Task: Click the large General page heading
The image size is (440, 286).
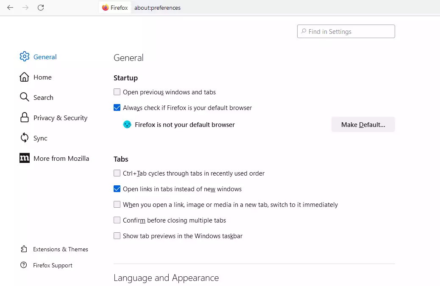Action: click(x=128, y=58)
